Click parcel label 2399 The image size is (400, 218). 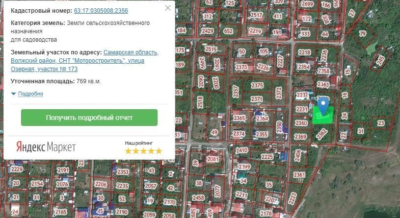(x=244, y=167)
